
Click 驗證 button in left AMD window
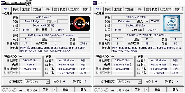click(x=66, y=90)
